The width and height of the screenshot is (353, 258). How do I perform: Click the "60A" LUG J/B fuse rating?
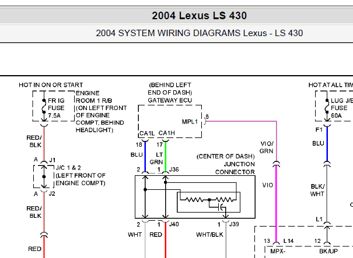(336, 116)
